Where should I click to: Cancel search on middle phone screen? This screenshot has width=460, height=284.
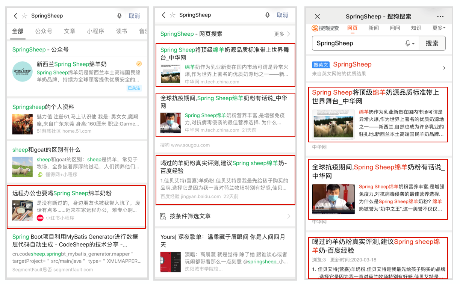click(282, 15)
